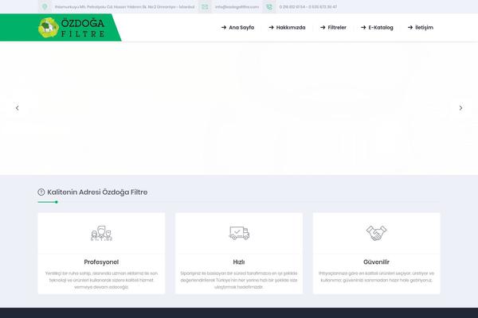Click the heading Kalitenin Adresi Özdoğa Filtre
Image resolution: width=478 pixels, height=318 pixels.
coord(97,192)
